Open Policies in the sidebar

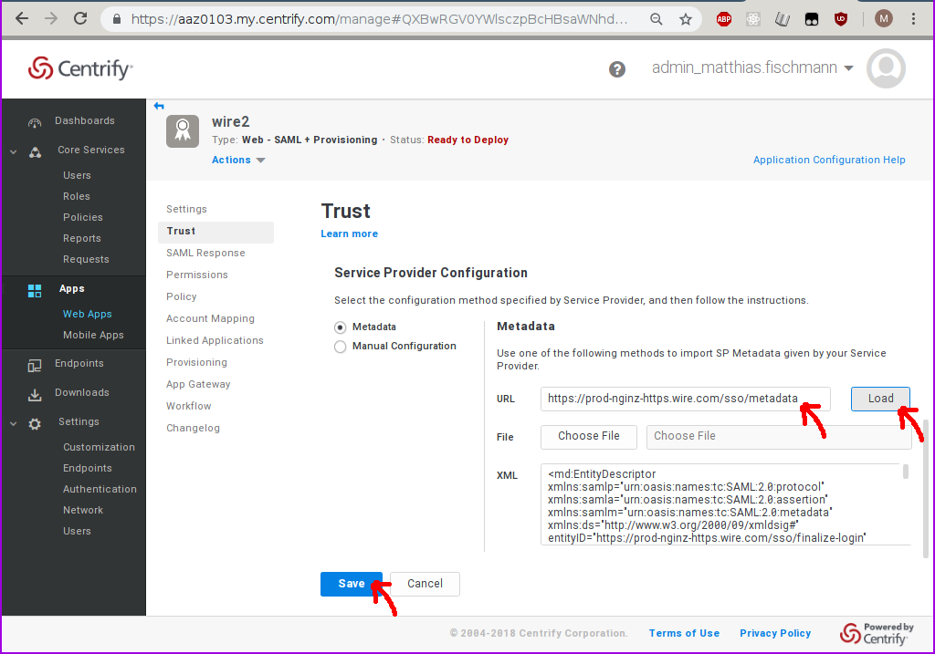pos(83,217)
